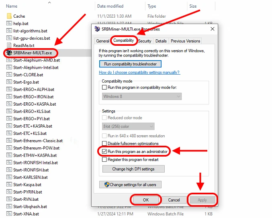
Task: Toggle Disable fullscreen optimizations checkbox
Action: (x=104, y=143)
